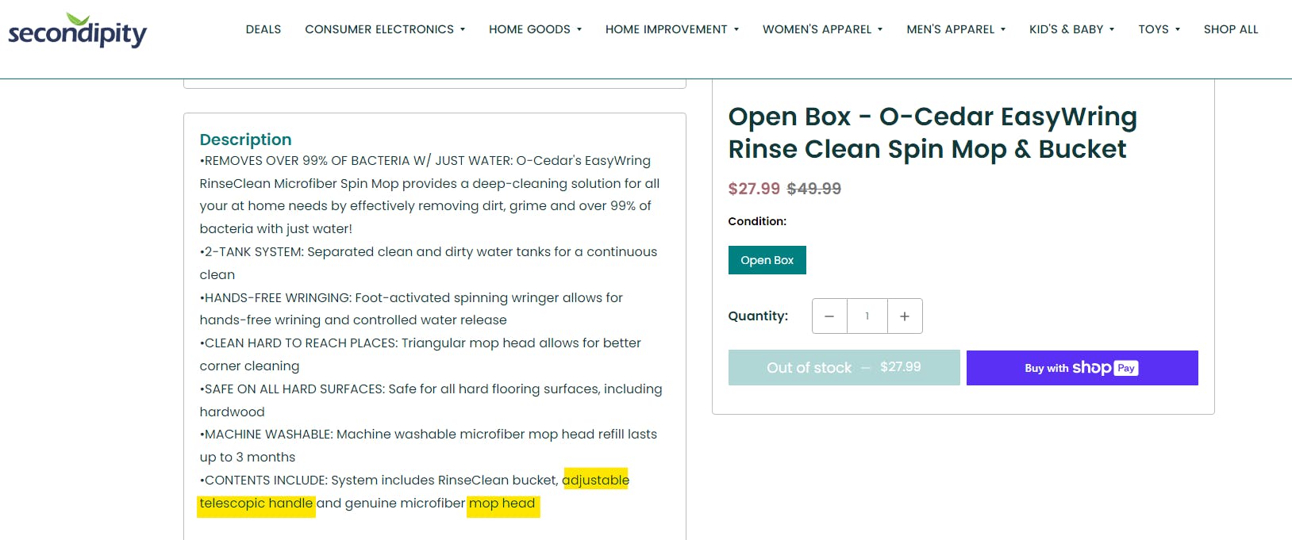Image resolution: width=1292 pixels, height=540 pixels.
Task: Open the Shop All page
Action: [x=1231, y=29]
